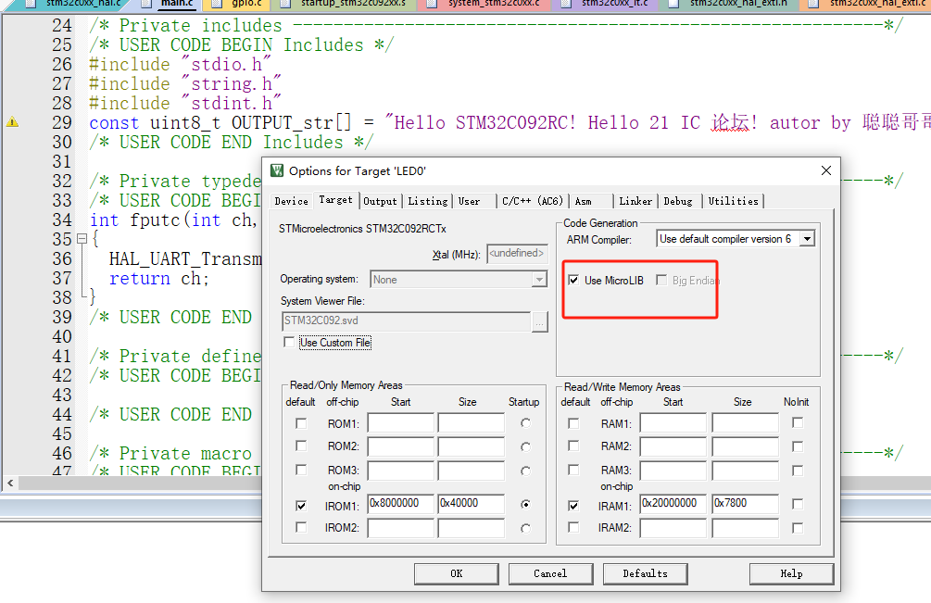The height and width of the screenshot is (603, 931).
Task: Click the warning icon beside line 29
Action: (x=11, y=122)
